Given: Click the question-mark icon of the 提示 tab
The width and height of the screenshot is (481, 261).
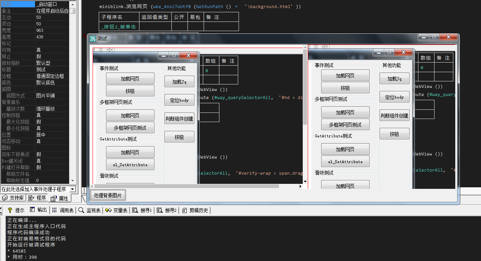Looking at the screenshot, I should click(x=10, y=210).
